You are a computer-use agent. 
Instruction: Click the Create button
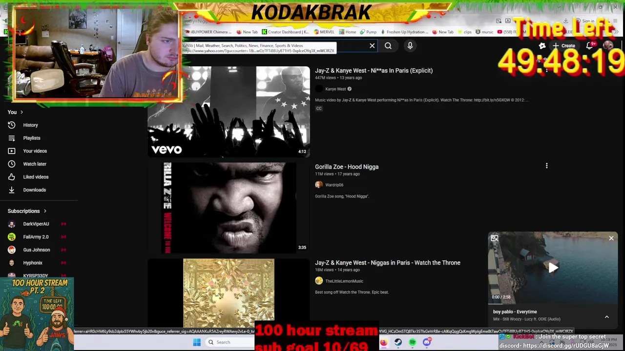click(x=563, y=46)
